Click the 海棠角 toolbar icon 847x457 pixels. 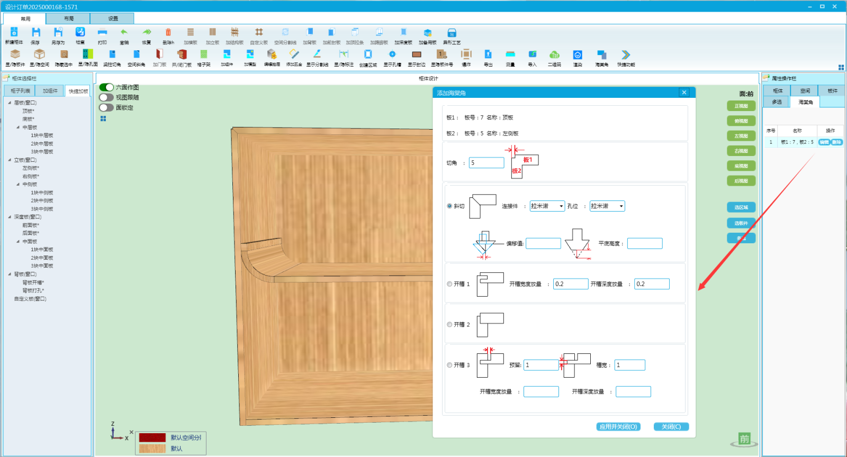(x=602, y=54)
